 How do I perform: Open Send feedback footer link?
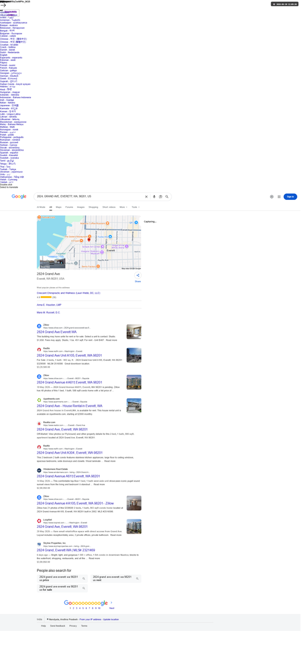(57, 625)
